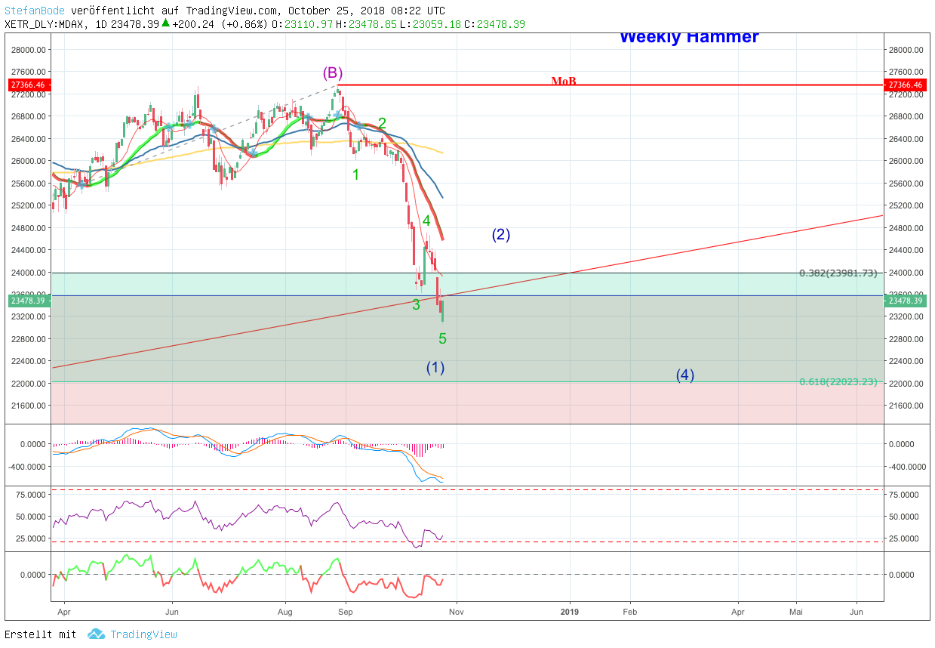Screen dimensions: 935x648
Task: Click the 0.382(23981.73) Fibonacci level label
Action: pyautogui.click(x=838, y=273)
